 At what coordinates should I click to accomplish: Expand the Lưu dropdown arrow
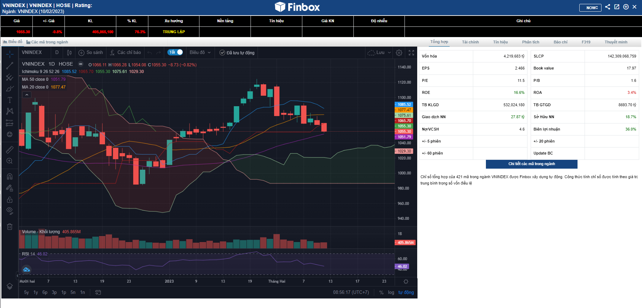coord(389,53)
